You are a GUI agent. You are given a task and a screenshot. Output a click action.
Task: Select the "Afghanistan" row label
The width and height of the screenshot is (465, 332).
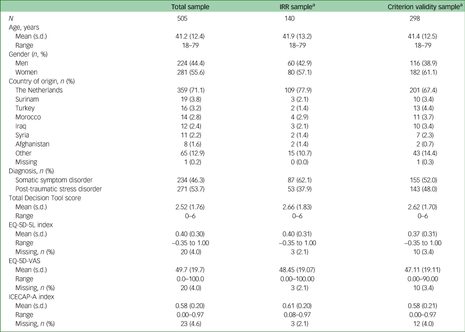pyautogui.click(x=32, y=144)
